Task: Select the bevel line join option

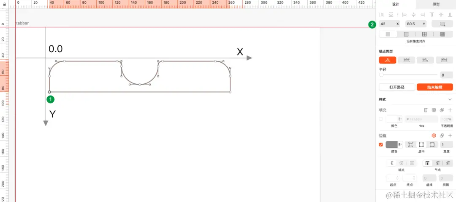Action: pyautogui.click(x=448, y=163)
